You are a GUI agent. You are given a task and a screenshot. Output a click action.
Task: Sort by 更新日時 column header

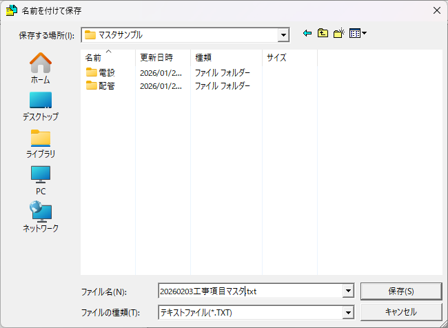point(163,57)
